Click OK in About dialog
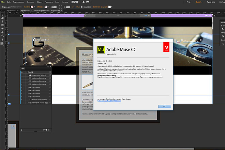This screenshot has width=225, height=150. click(165, 106)
